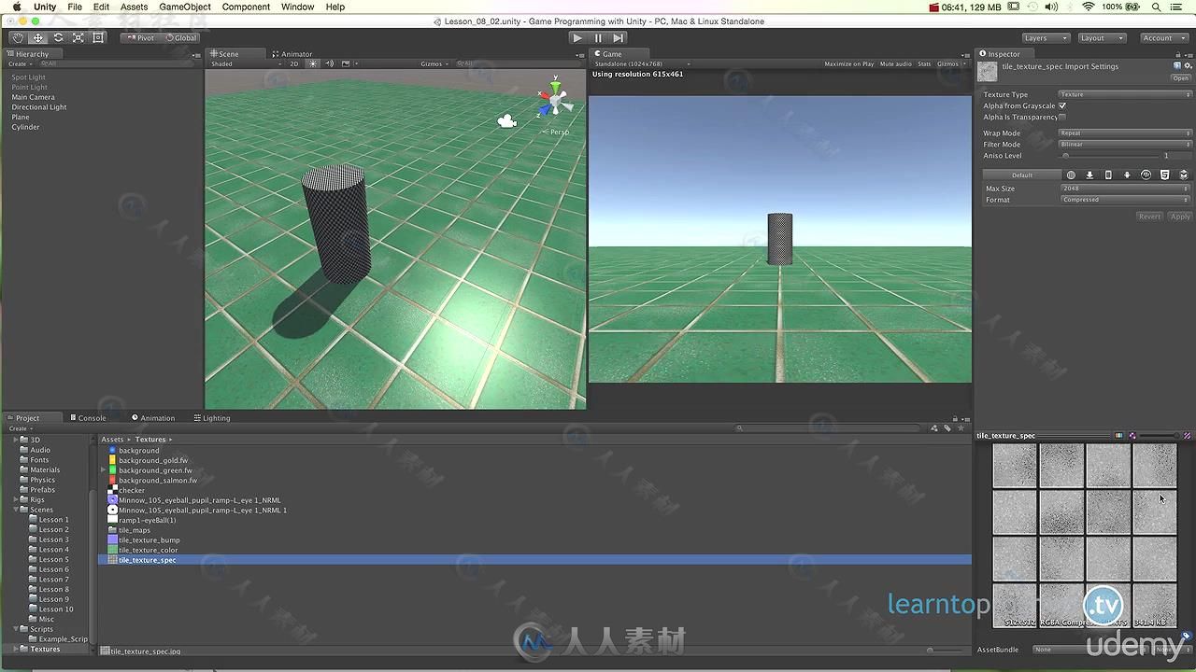
Task: Toggle Alpha from Grayscale checkbox
Action: [1062, 105]
